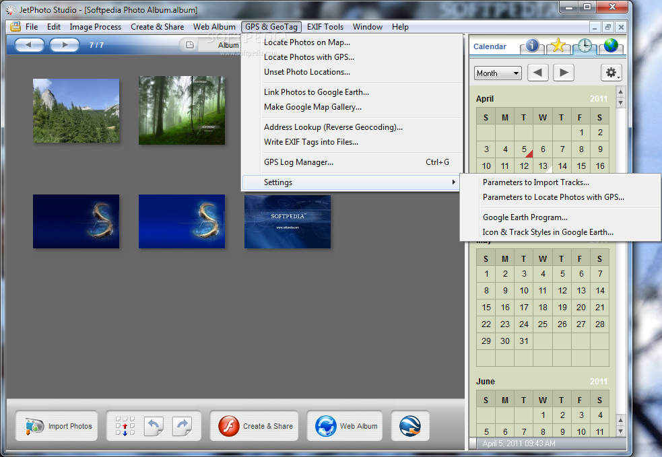Viewport: 662px width, 457px height.
Task: Click the arrange photos order icon
Action: (x=125, y=426)
